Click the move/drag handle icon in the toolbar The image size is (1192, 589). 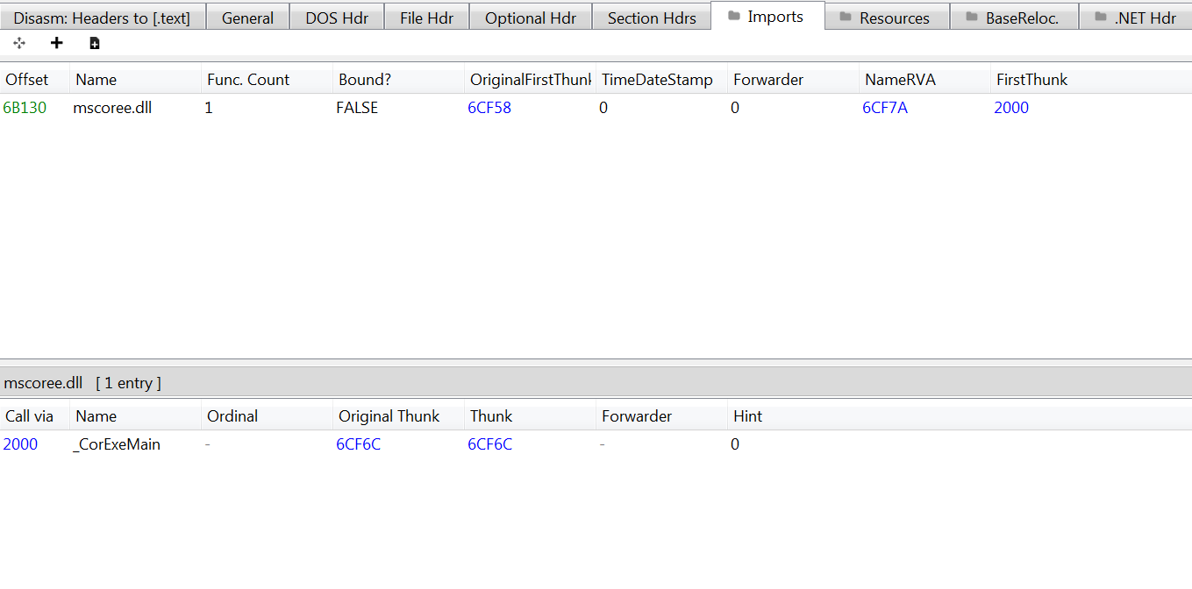tap(19, 43)
